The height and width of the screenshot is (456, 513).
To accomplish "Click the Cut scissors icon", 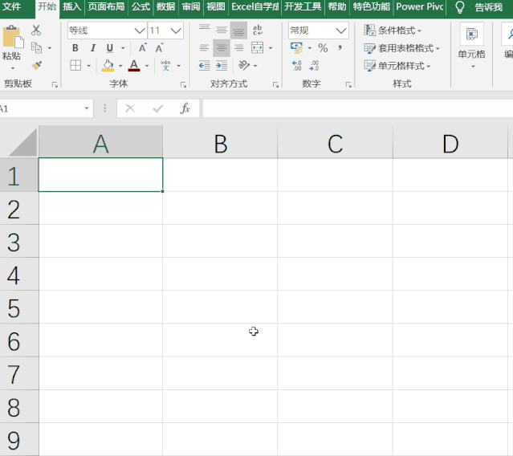I will [x=36, y=30].
